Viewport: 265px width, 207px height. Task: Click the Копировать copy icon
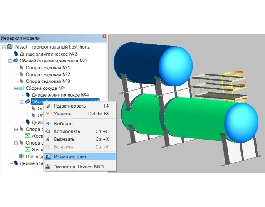(48, 131)
